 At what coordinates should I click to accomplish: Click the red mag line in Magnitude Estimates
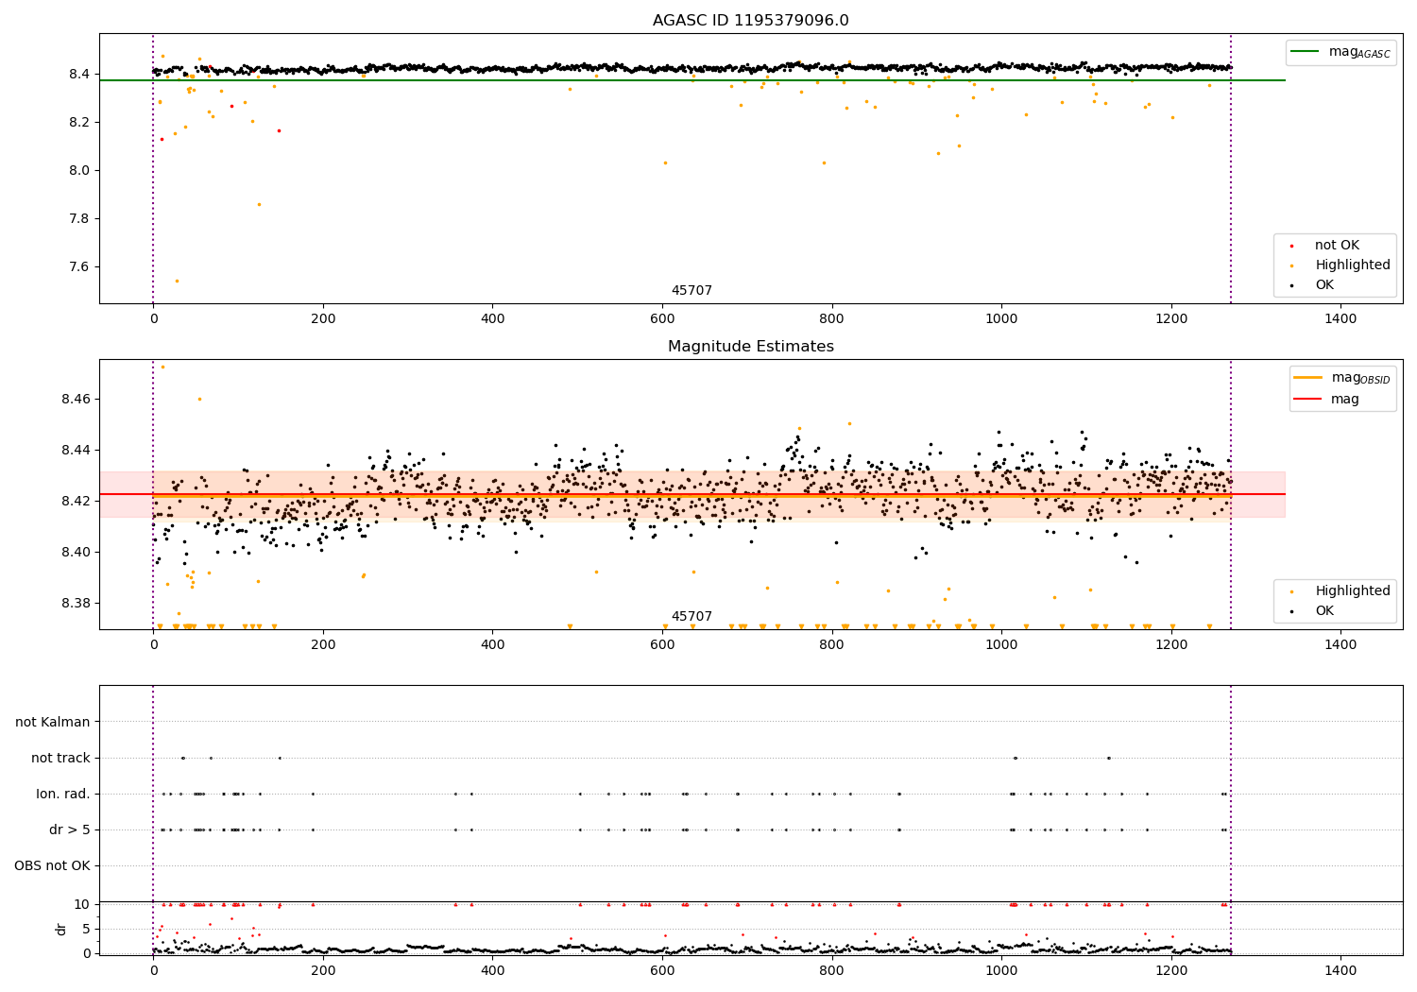692,494
